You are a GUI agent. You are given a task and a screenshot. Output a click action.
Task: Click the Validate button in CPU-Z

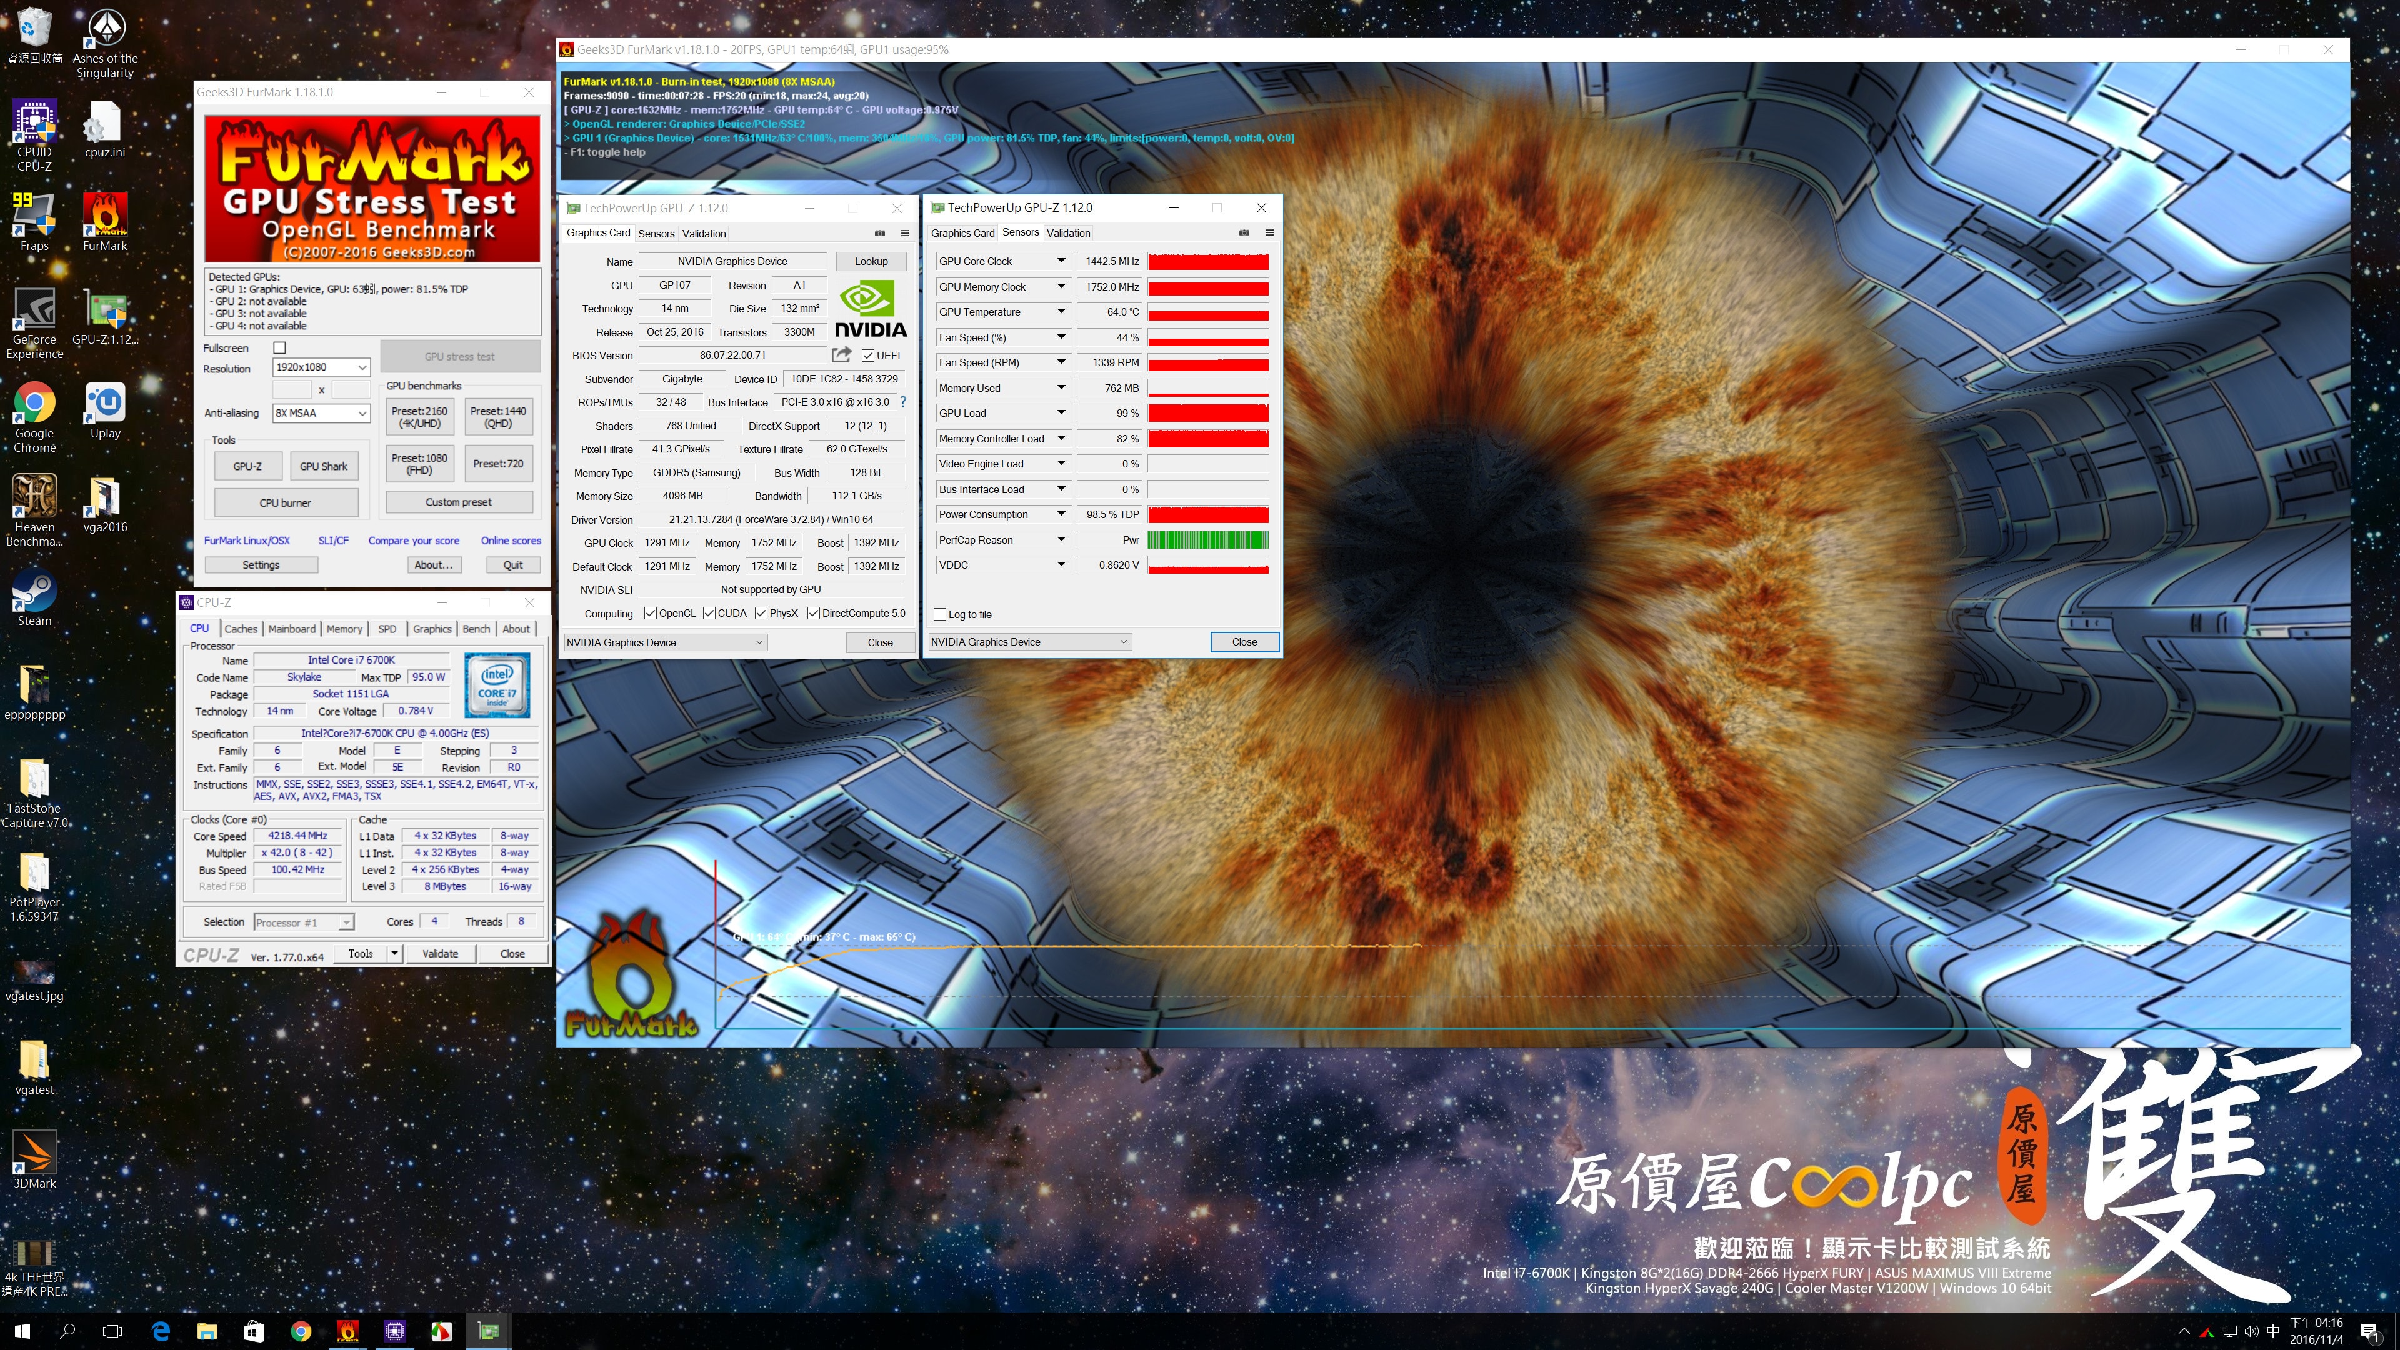pos(440,953)
